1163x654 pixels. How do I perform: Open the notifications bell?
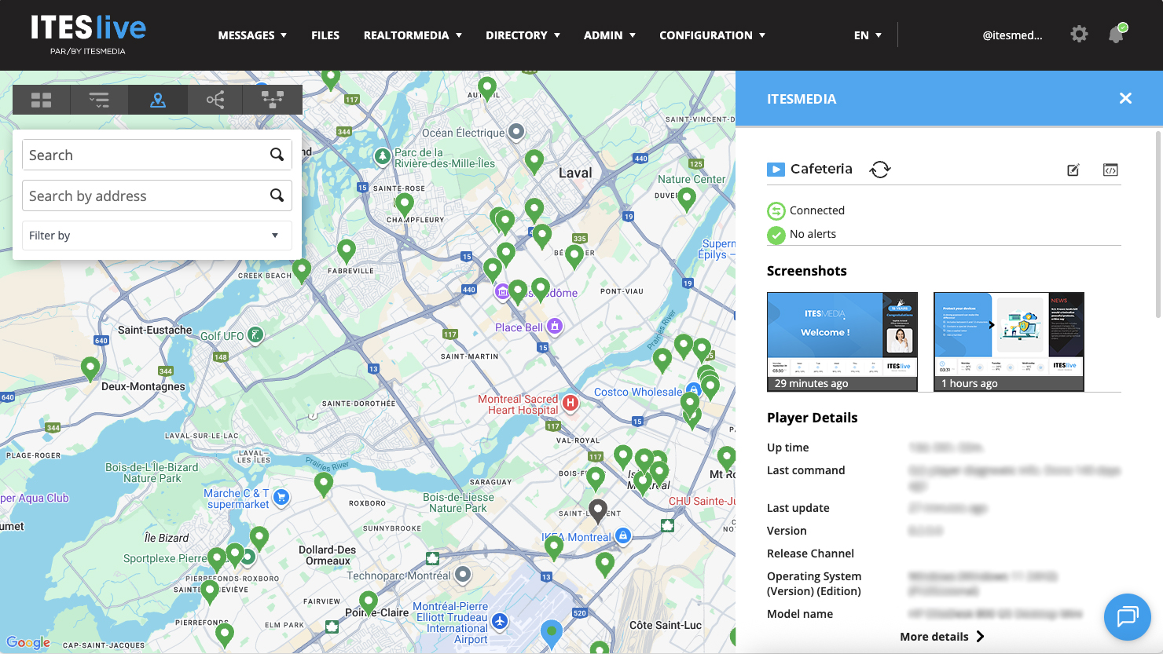(x=1116, y=35)
